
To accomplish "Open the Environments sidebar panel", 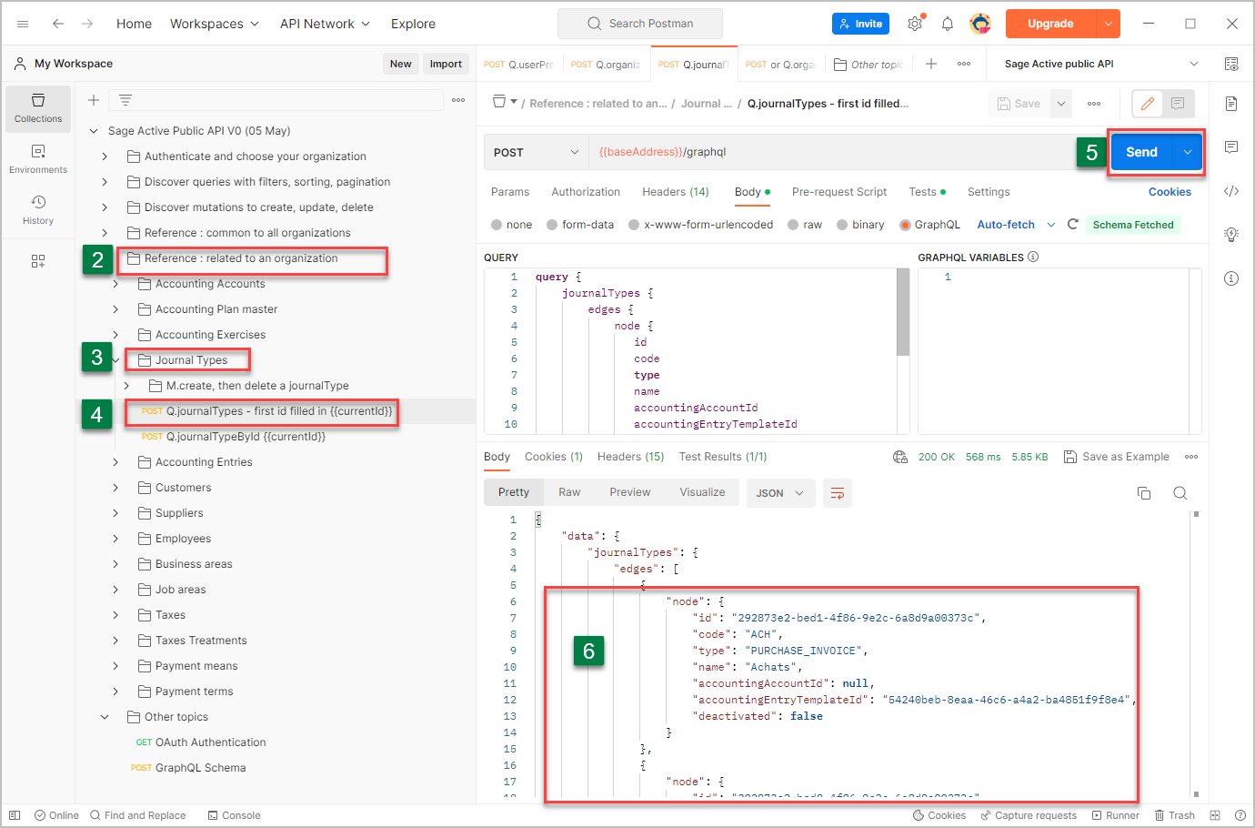I will coord(38,159).
